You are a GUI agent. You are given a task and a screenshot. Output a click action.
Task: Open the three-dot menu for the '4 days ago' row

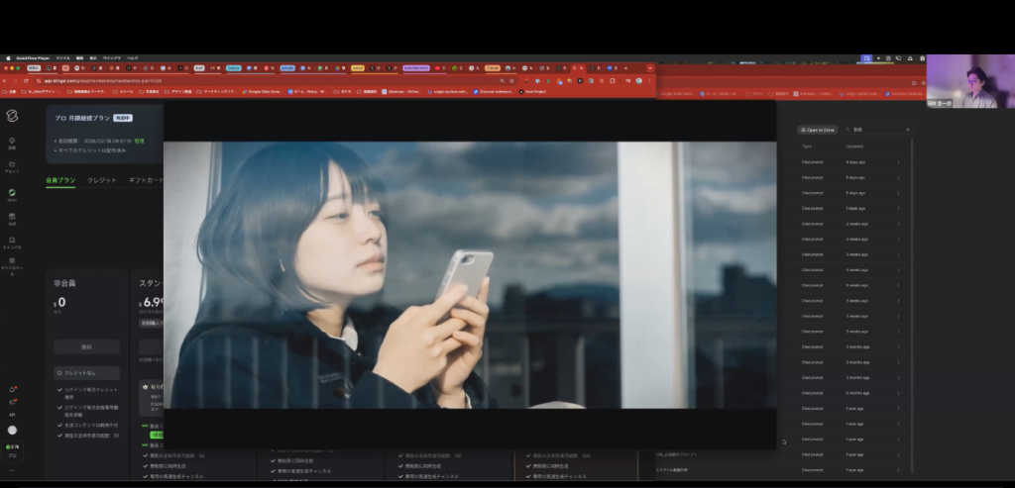coord(898,161)
